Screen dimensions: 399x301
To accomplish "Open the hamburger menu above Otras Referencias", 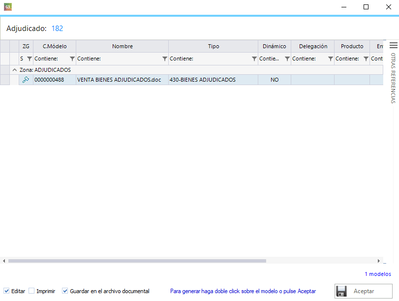I will pos(394,45).
